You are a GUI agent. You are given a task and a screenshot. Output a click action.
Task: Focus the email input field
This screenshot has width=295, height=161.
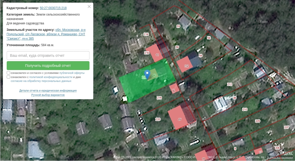coord(48,55)
